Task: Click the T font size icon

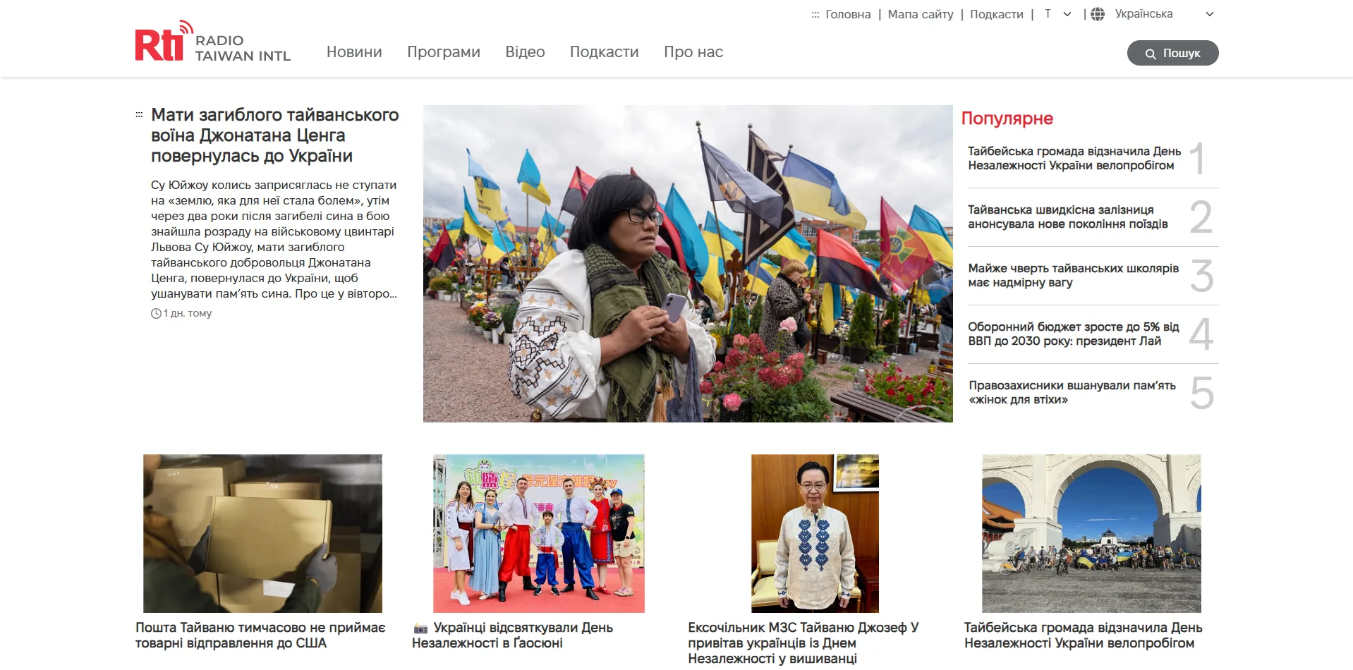Action: pos(1048,14)
